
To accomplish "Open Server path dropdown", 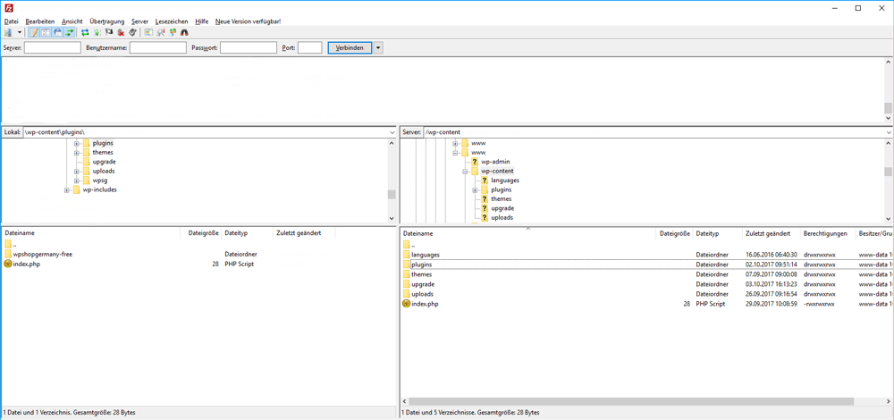I will pyautogui.click(x=889, y=132).
